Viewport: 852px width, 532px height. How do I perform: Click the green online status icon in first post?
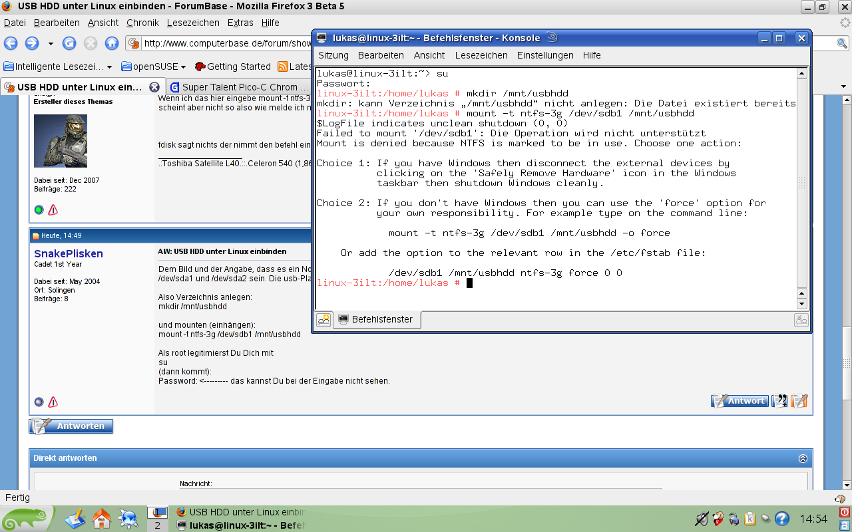pyautogui.click(x=39, y=210)
